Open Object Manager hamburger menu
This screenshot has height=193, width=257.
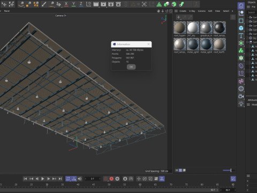click(x=248, y=7)
